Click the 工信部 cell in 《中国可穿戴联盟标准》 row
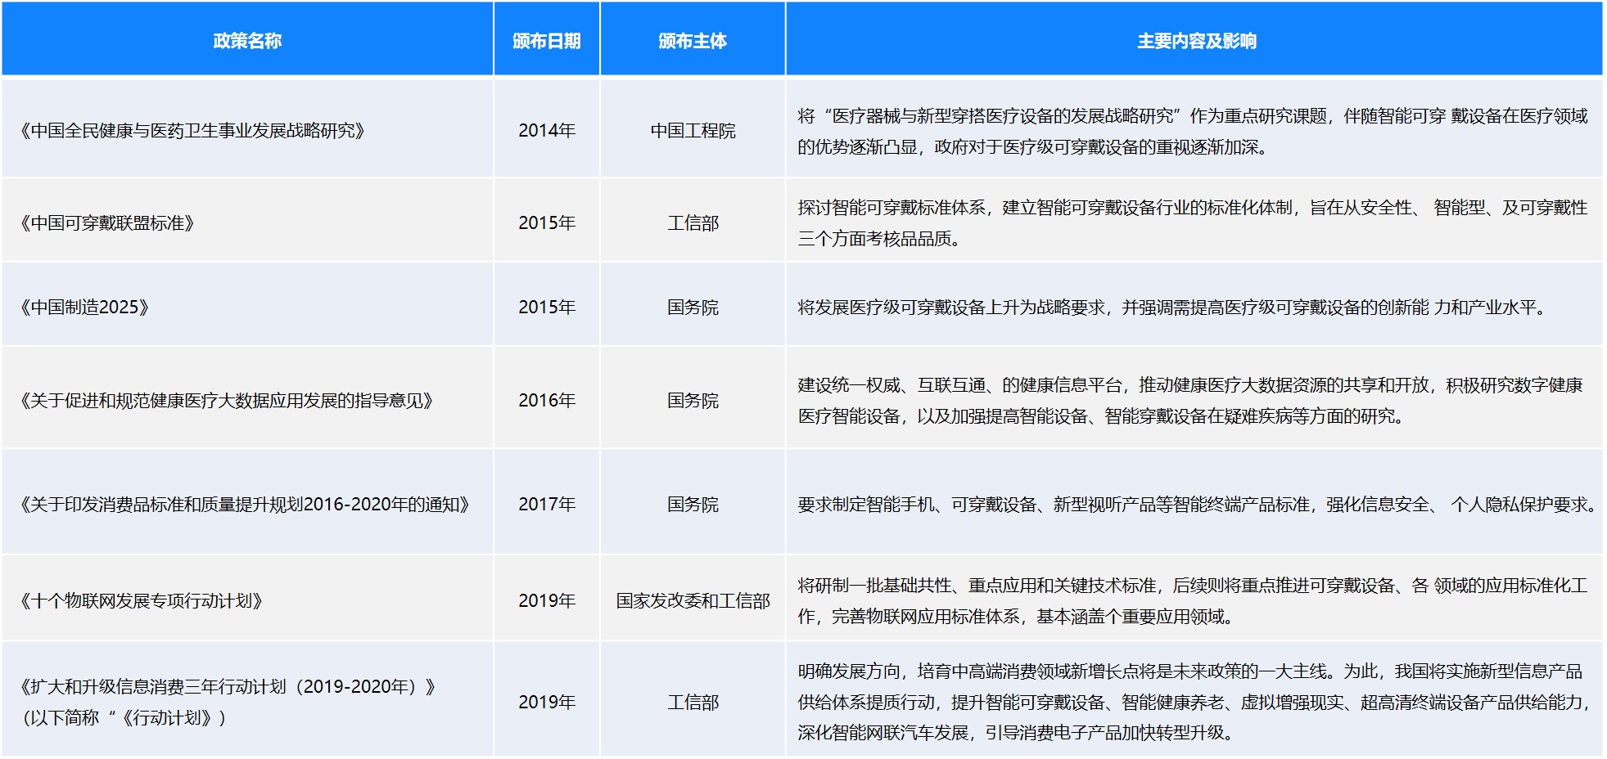 click(693, 223)
